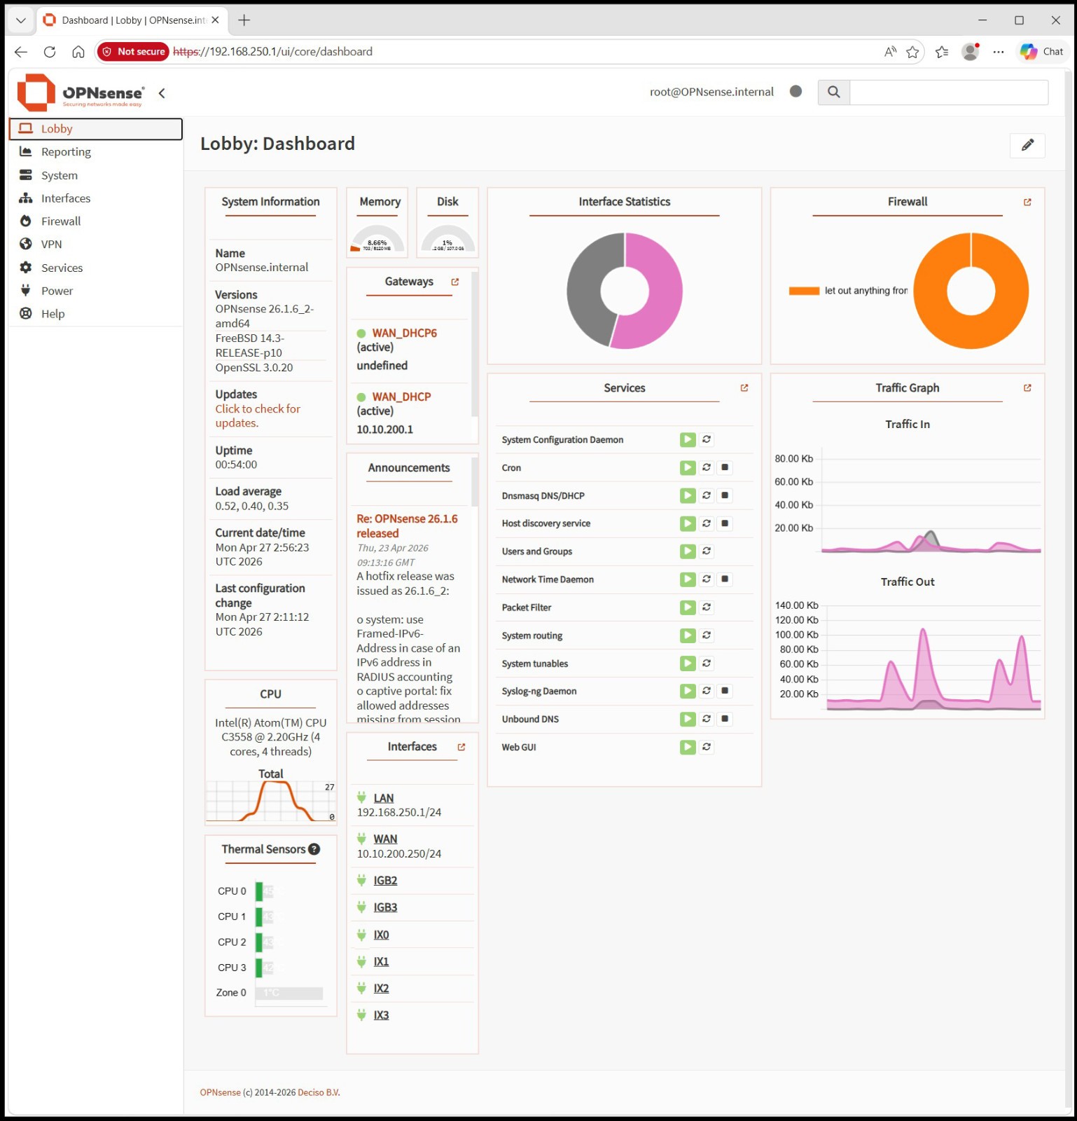Stop the Unbound DNS service
The image size is (1077, 1121).
pyautogui.click(x=725, y=719)
